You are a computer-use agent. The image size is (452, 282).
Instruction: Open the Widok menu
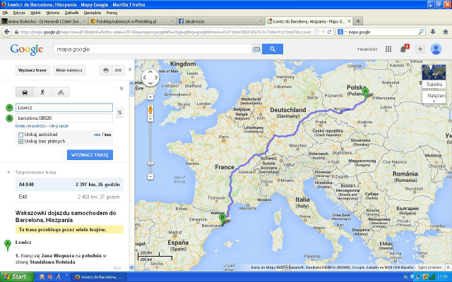pos(35,13)
